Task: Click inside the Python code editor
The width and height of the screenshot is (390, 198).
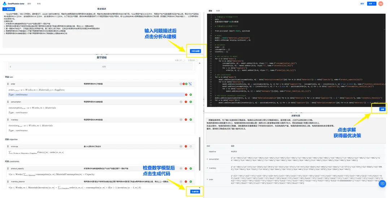Action: [x=296, y=60]
